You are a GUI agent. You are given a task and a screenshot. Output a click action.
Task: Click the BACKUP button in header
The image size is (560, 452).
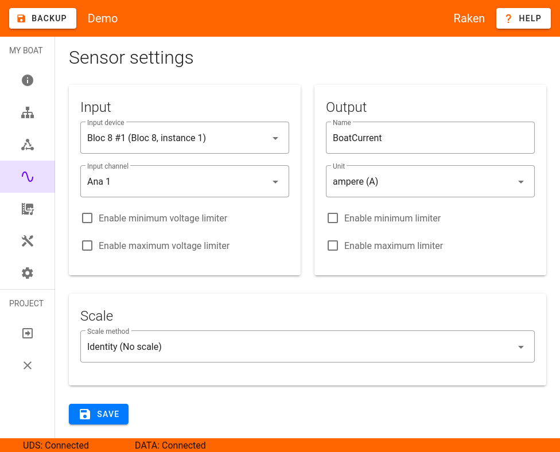click(42, 18)
